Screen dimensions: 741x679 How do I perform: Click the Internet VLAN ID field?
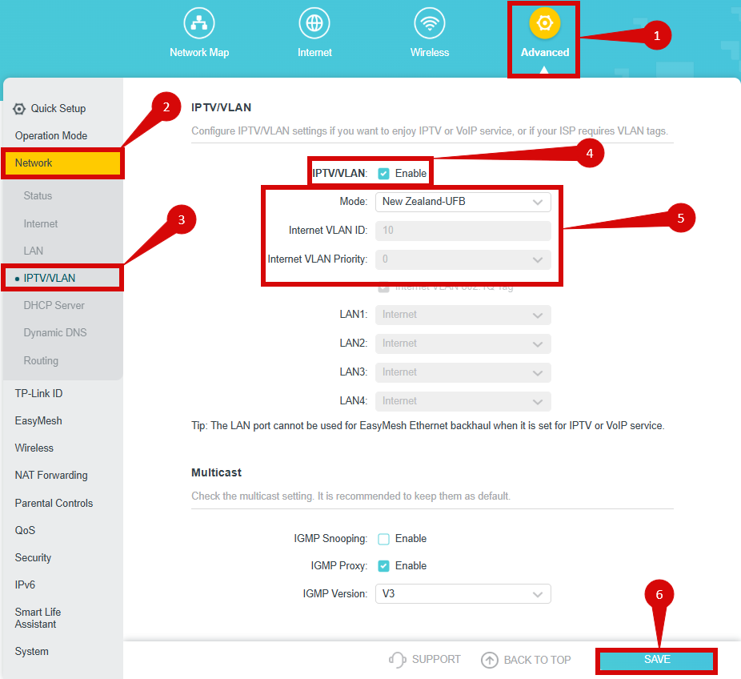click(463, 231)
